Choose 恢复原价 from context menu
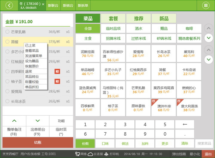The image size is (215, 158). (36, 66)
